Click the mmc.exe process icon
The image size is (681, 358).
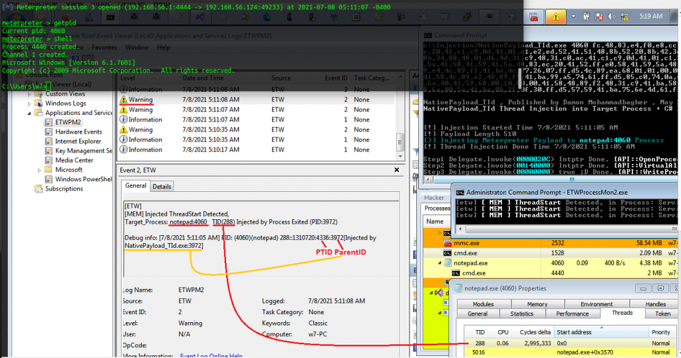click(x=446, y=243)
